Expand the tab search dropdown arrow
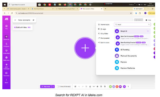160x97 pixels. click(4, 9)
